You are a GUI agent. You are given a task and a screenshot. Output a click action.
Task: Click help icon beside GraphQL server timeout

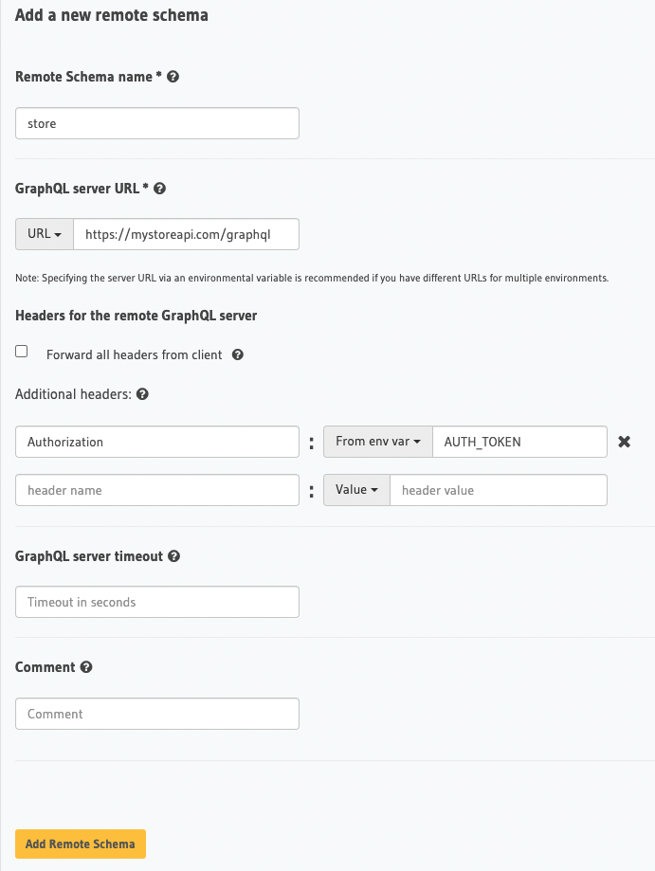tap(173, 556)
